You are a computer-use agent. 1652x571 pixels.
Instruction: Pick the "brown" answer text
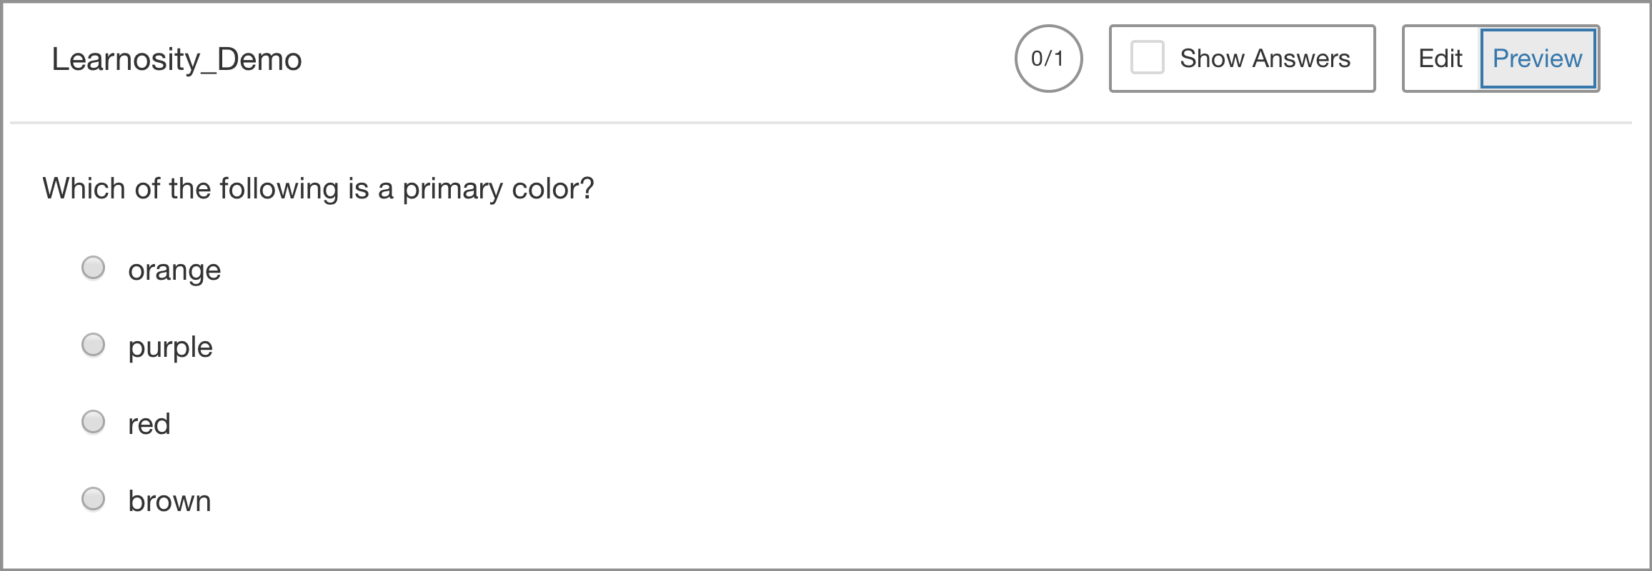click(169, 502)
